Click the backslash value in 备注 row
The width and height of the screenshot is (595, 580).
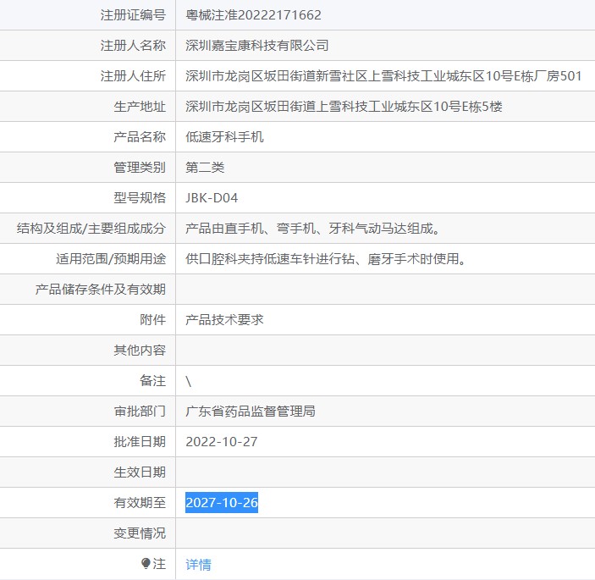click(188, 381)
